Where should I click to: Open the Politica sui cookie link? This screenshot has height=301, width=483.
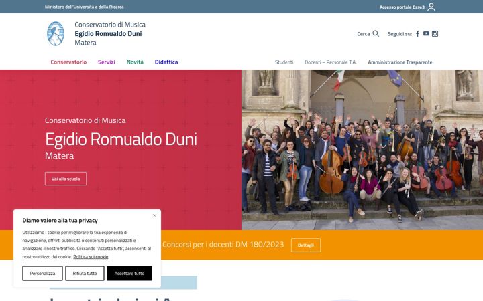click(x=91, y=256)
